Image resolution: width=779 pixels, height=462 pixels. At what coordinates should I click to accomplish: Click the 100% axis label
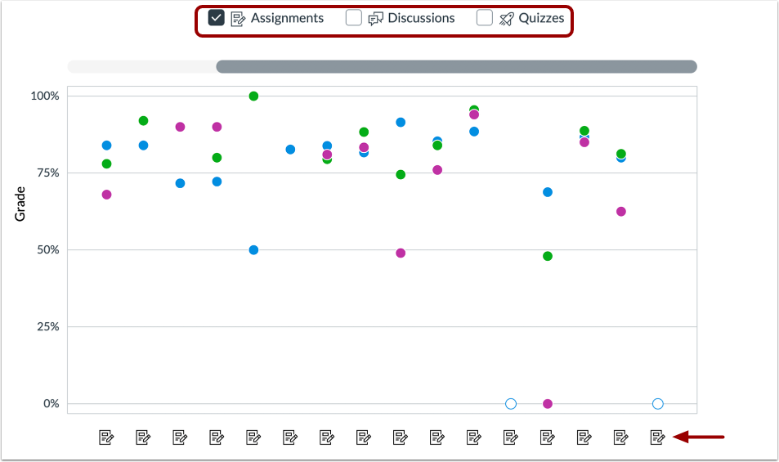coord(45,96)
